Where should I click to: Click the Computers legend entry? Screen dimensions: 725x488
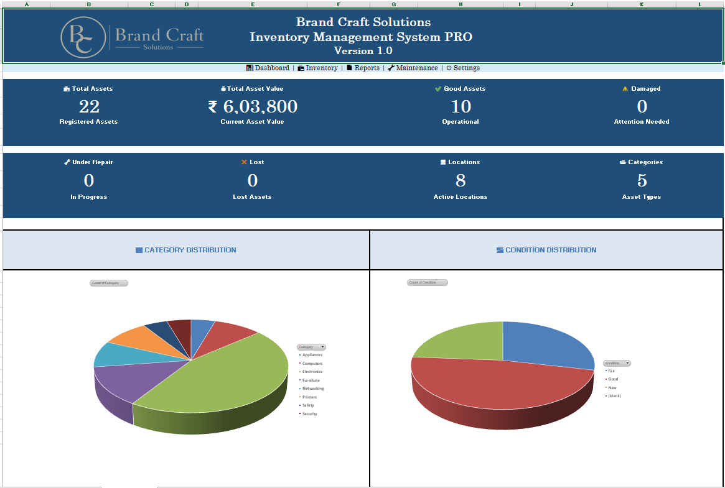tap(312, 364)
